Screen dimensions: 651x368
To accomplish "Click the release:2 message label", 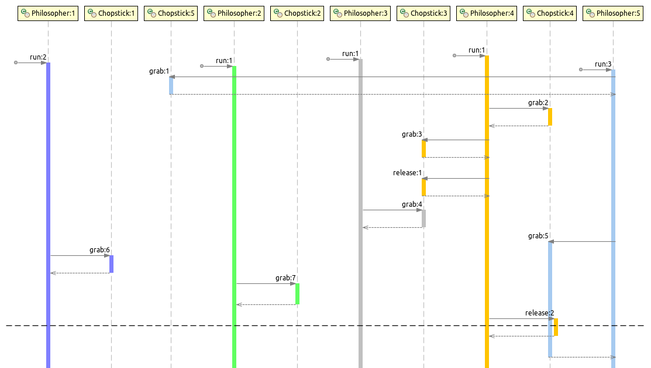I will tap(539, 313).
